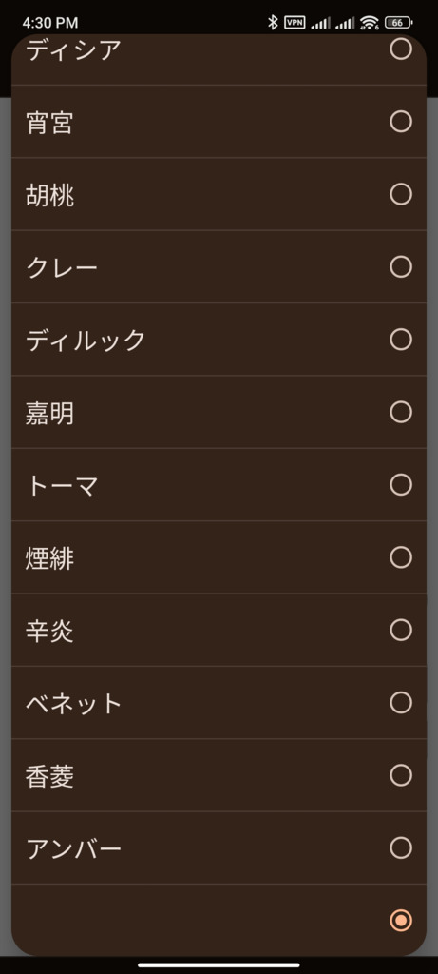Choose the 香菱 radio circle
The width and height of the screenshot is (438, 974).
click(401, 775)
